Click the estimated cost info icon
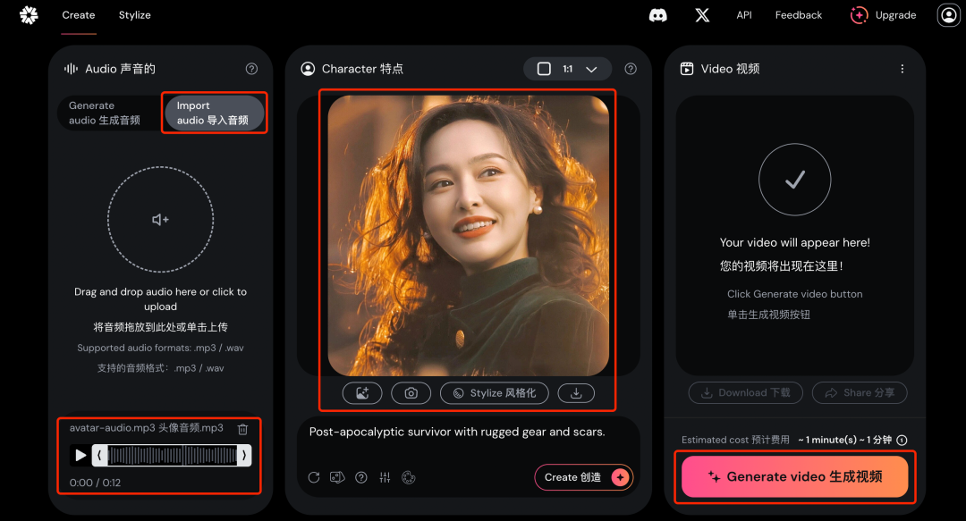The height and width of the screenshot is (521, 966). [902, 440]
